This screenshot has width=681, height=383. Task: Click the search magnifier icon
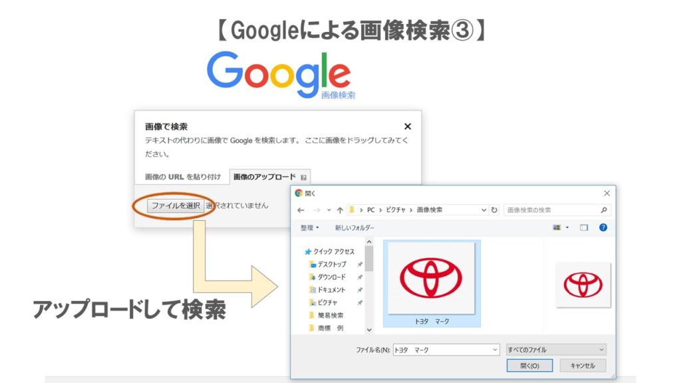[604, 210]
